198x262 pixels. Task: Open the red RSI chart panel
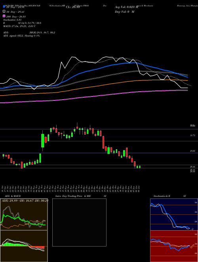click(x=174, y=246)
